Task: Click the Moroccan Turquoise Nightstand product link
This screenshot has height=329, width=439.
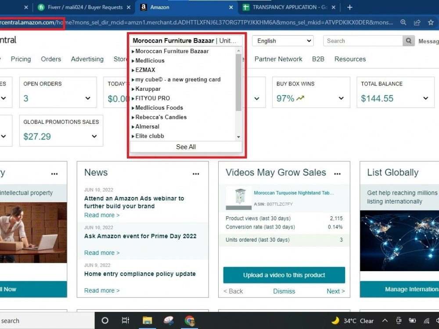Action: click(x=294, y=193)
